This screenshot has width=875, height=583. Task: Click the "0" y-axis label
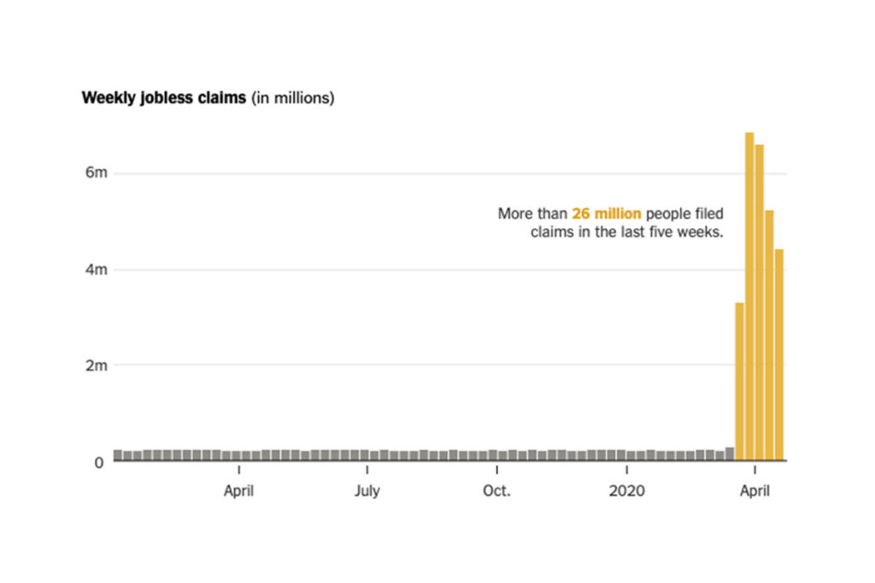point(98,463)
